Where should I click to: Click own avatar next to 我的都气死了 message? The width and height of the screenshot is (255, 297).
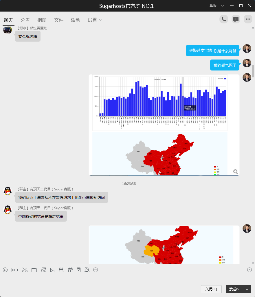point(247,63)
